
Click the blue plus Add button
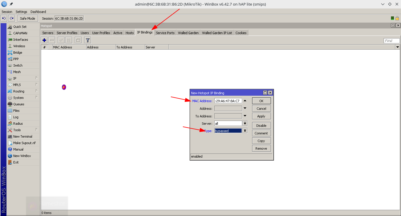(x=44, y=40)
